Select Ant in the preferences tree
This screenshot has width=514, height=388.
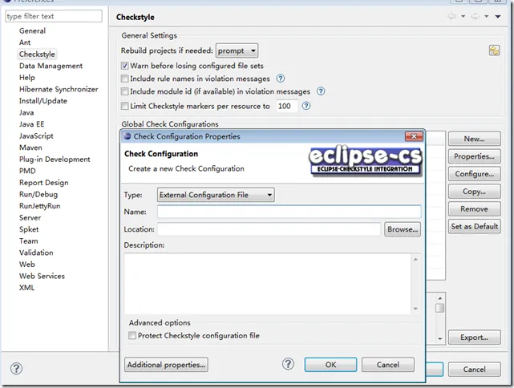click(25, 42)
